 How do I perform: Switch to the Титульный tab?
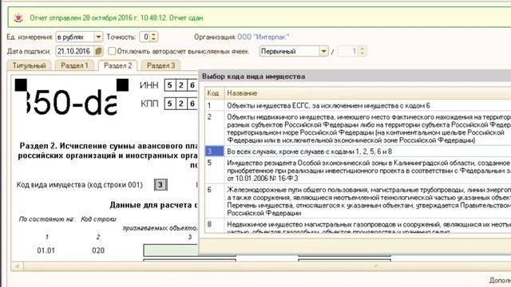tap(29, 65)
